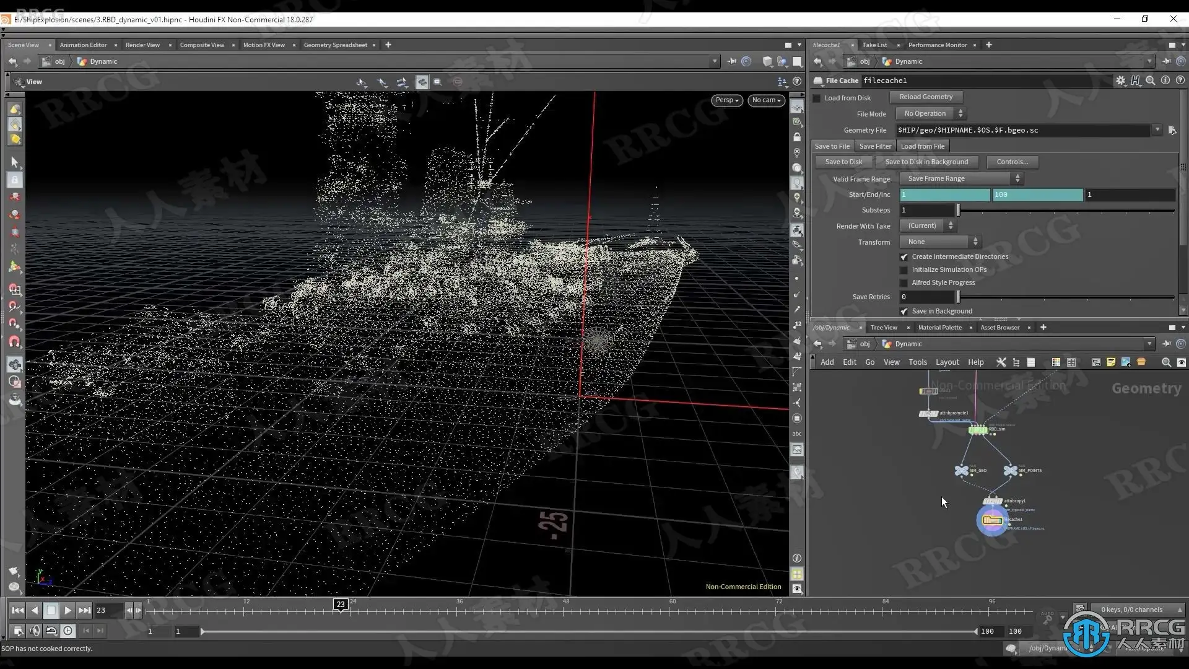The height and width of the screenshot is (669, 1189).
Task: Click the Save to Disk button
Action: tap(843, 162)
